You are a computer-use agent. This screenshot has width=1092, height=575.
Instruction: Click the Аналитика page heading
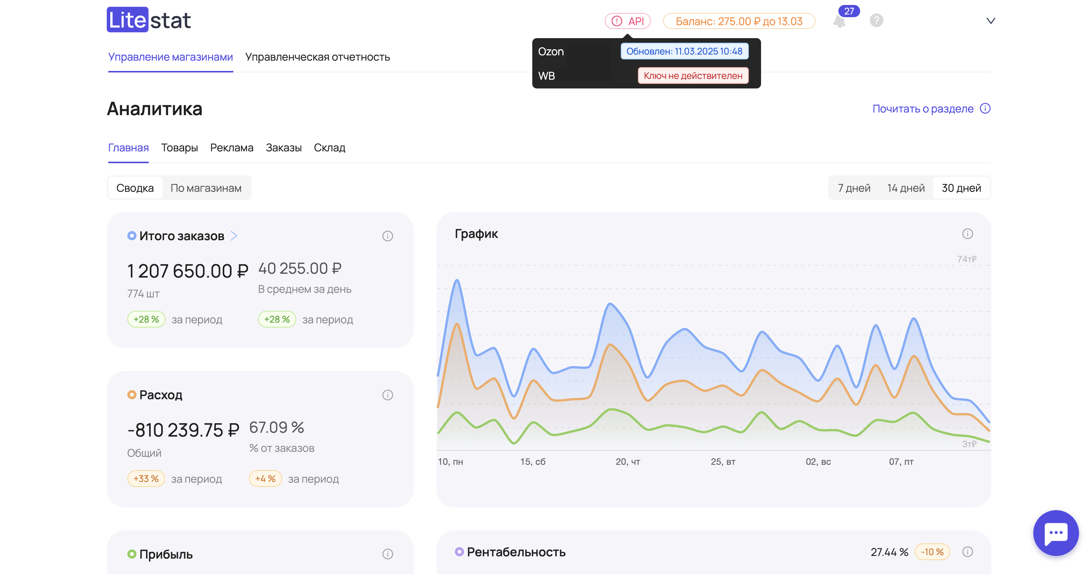[x=155, y=109]
